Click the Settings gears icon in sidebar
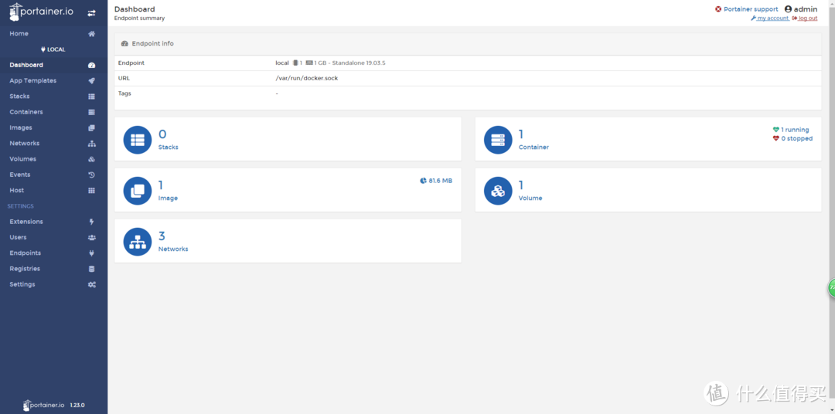The image size is (835, 414). (91, 285)
